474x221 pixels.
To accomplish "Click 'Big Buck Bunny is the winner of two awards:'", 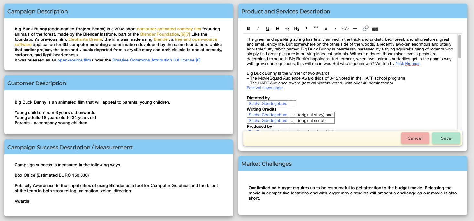I will pyautogui.click(x=289, y=73).
